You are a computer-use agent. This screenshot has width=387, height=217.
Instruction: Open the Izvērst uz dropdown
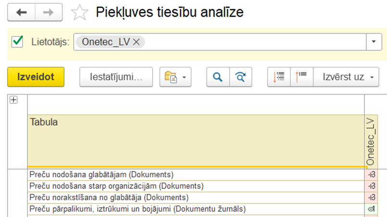346,77
